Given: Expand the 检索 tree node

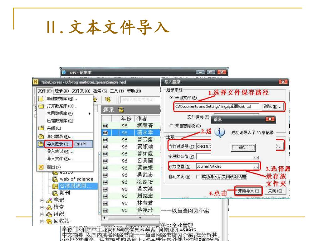Looking at the screenshot, I should [x=42, y=208].
